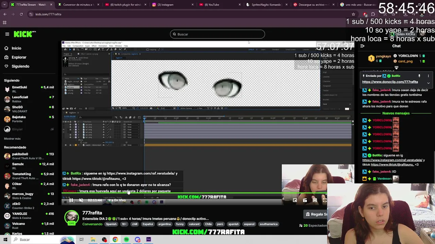The height and width of the screenshot is (244, 435).
Task: Toggle theater mode in video player
Action: click(315, 200)
